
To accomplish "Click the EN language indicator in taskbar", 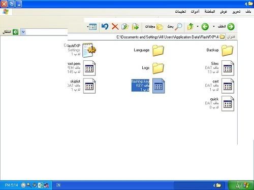I will point(58,185).
